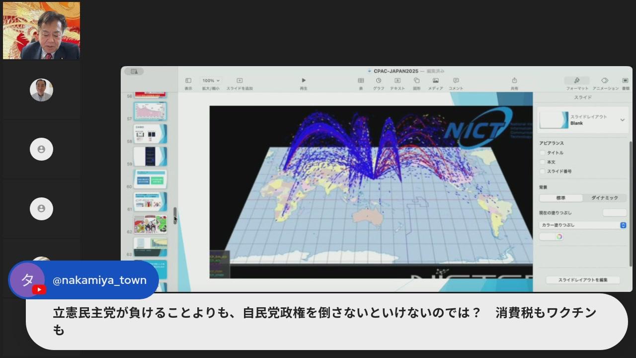
Task: Click the presenter display icon in title bar
Action: pyautogui.click(x=134, y=72)
